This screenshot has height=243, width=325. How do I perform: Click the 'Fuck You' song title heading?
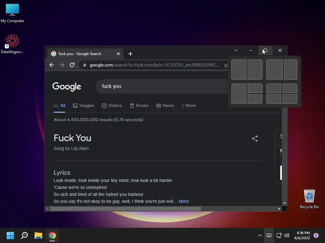coord(72,138)
